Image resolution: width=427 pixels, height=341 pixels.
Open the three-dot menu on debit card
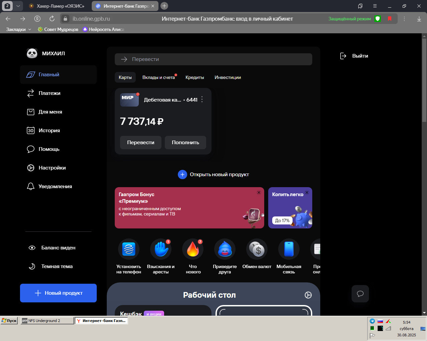point(202,100)
